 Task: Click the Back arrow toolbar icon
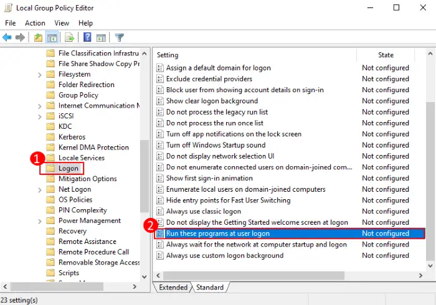point(7,37)
